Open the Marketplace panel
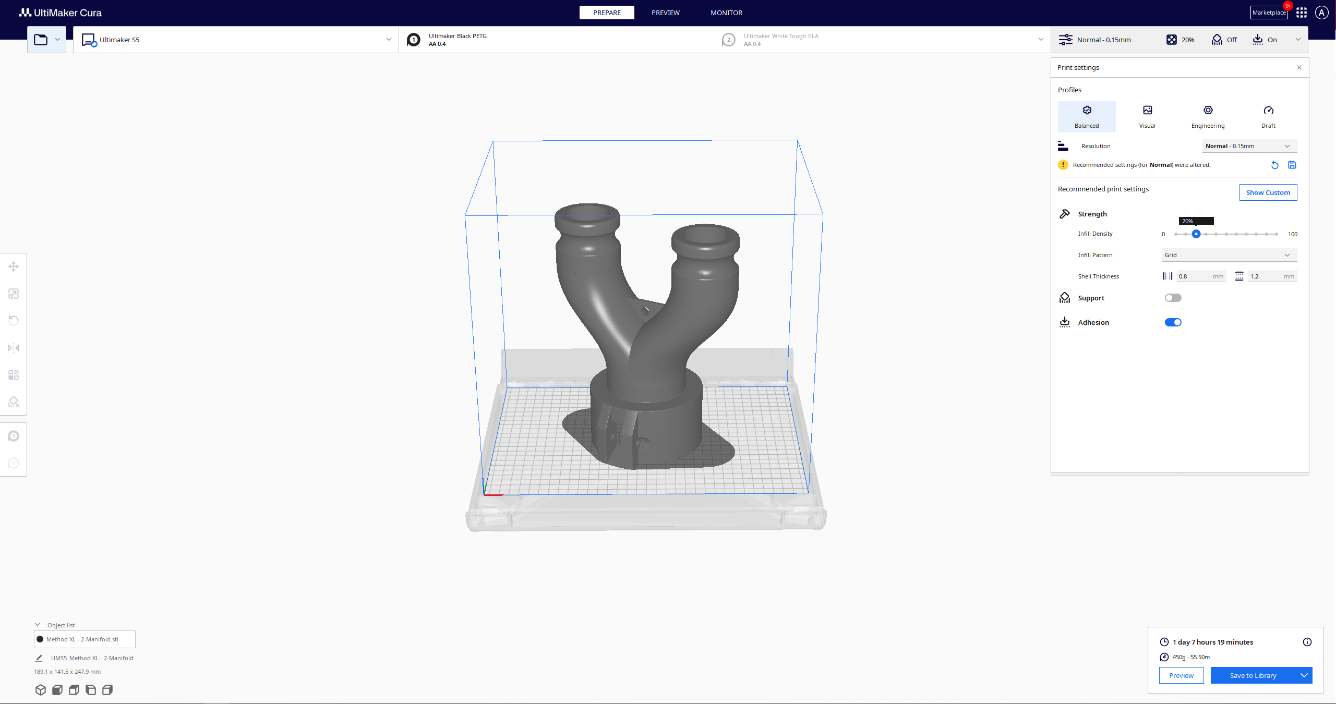The width and height of the screenshot is (1336, 704). coord(1269,13)
